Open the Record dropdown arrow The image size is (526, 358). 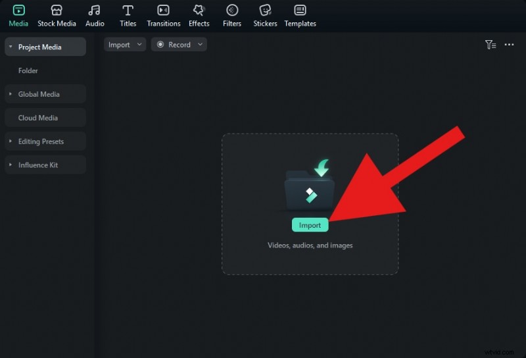tap(200, 44)
